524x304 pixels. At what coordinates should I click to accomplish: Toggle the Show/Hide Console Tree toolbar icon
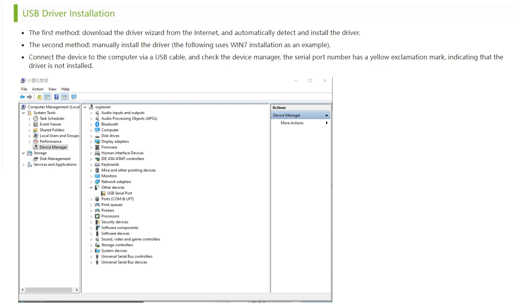pyautogui.click(x=47, y=97)
